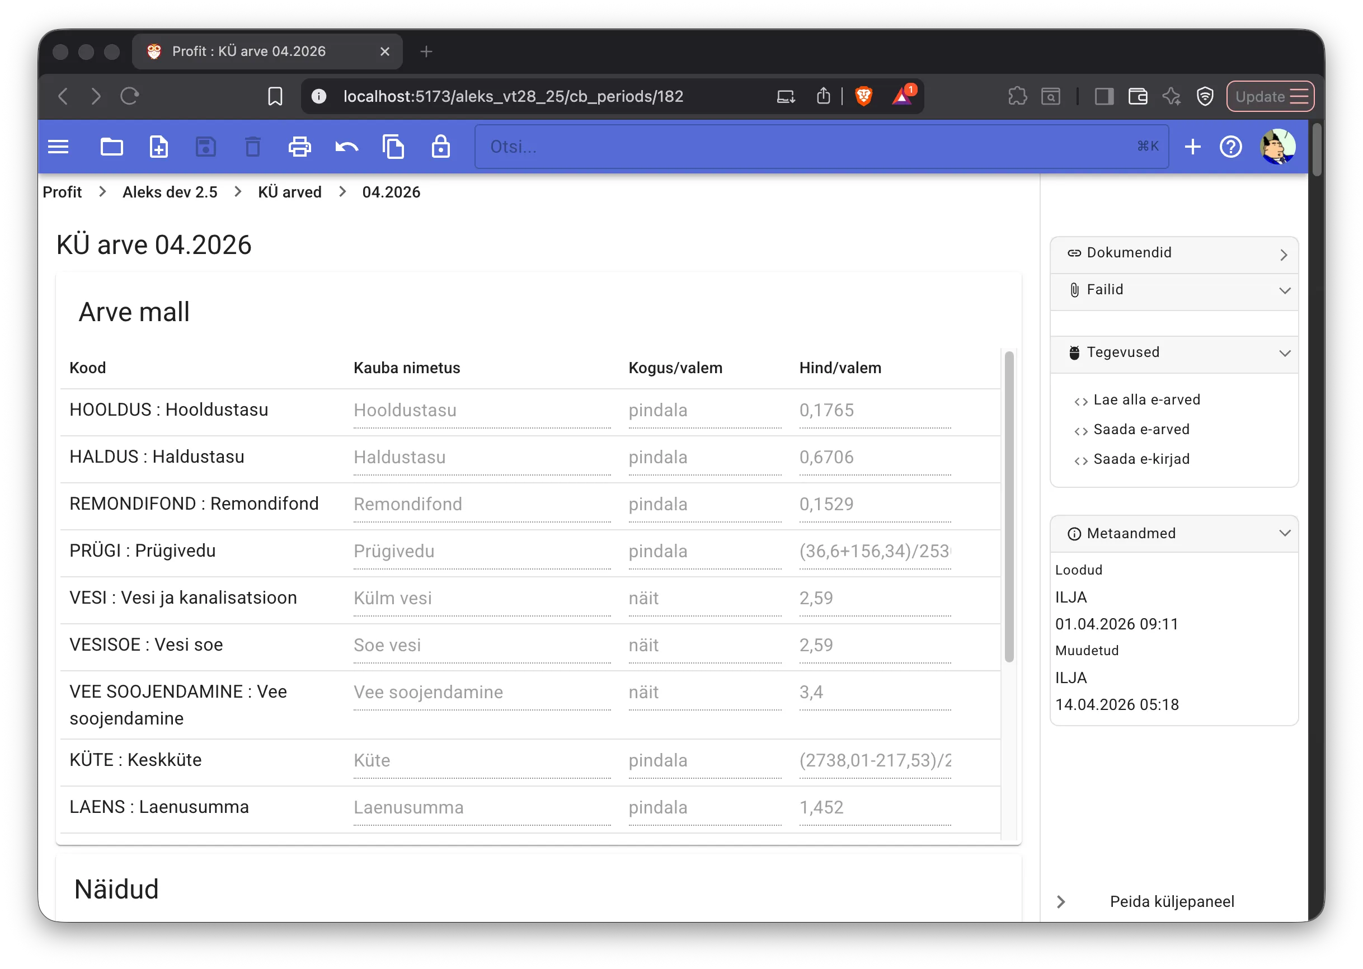Edit Laenusumma price 1,452 field
Screen dimensions: 1363x969
tap(875, 808)
